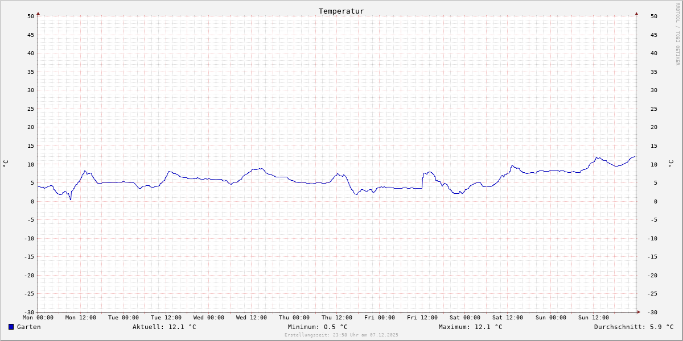Click the Maximum: 12.1 °C value
Image resolution: width=683 pixels, height=341 pixels.
471,327
